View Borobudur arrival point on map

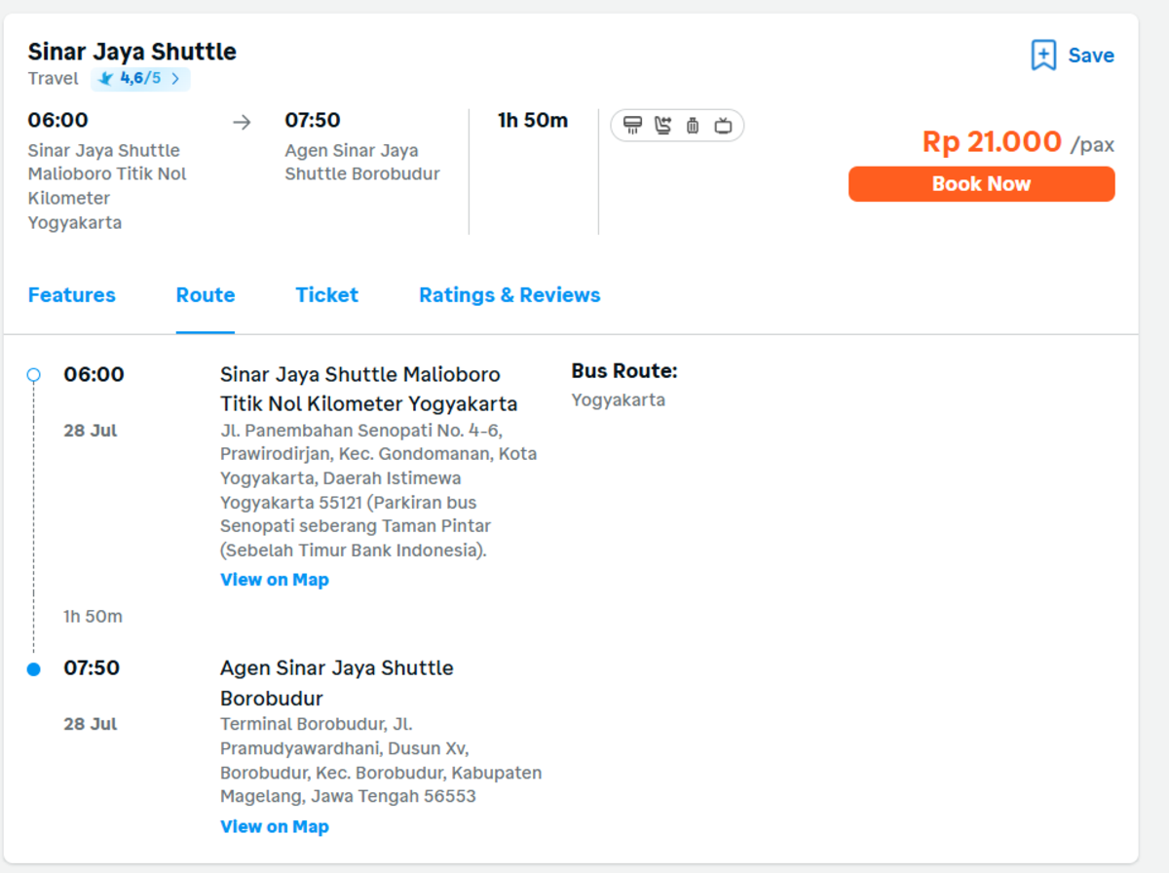point(275,826)
